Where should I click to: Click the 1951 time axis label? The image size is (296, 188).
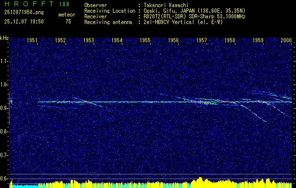coord(32,40)
